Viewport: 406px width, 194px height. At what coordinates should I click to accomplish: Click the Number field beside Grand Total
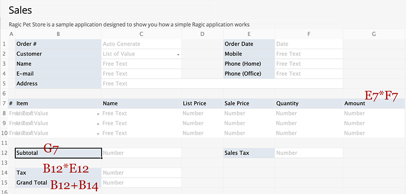point(142,183)
